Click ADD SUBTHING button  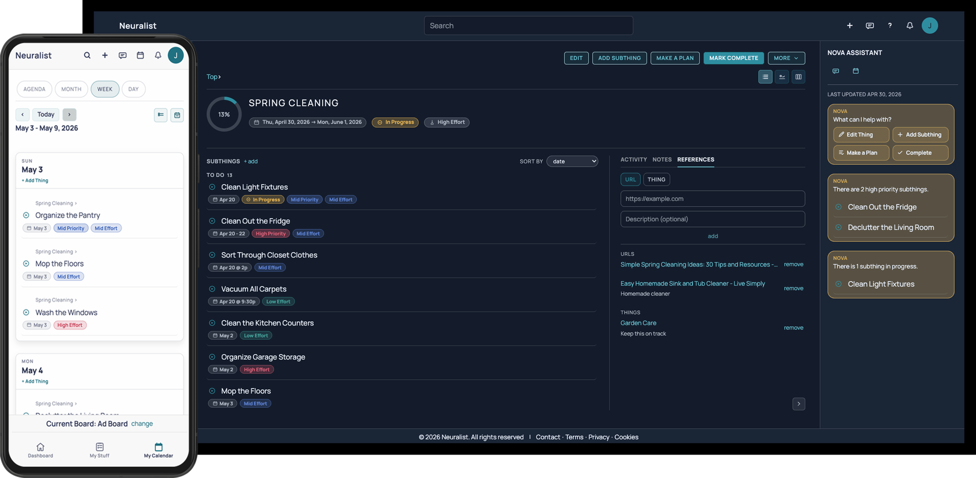tap(620, 58)
